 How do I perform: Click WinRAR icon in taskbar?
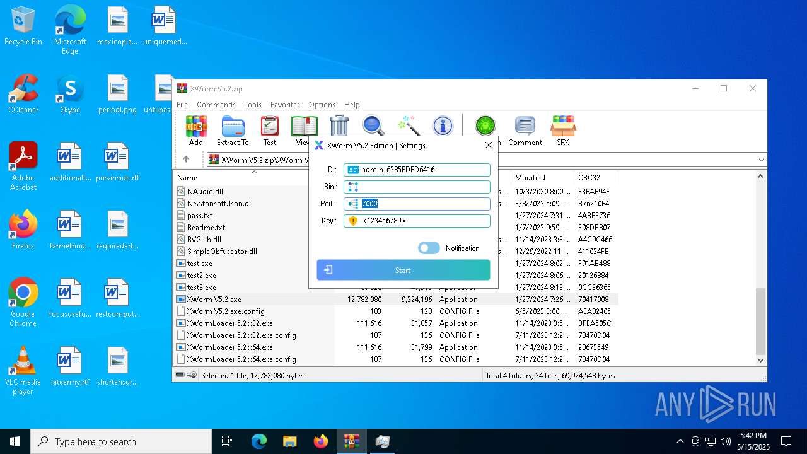(351, 441)
